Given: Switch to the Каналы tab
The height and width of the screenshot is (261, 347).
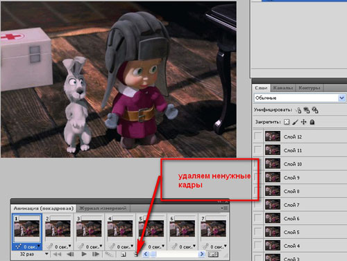Looking at the screenshot, I should tap(282, 88).
